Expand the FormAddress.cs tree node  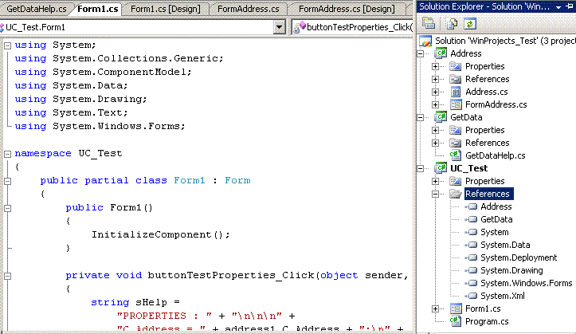pos(435,104)
